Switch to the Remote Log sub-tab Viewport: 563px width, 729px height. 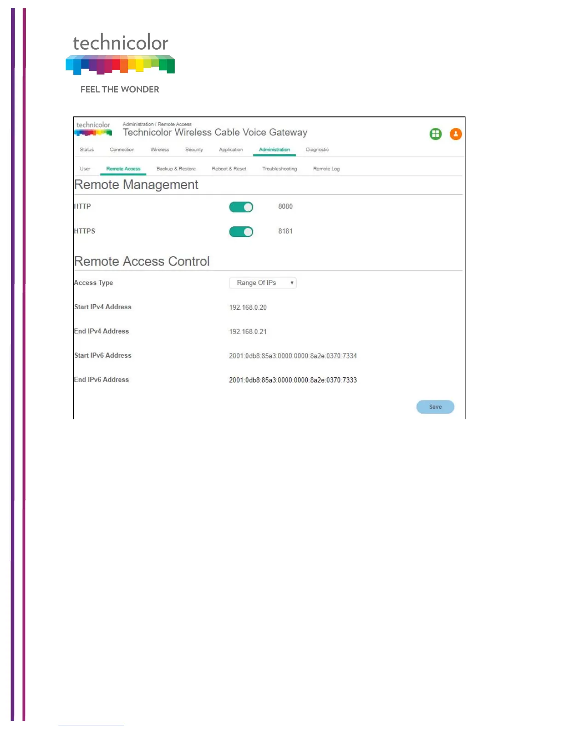coord(326,169)
